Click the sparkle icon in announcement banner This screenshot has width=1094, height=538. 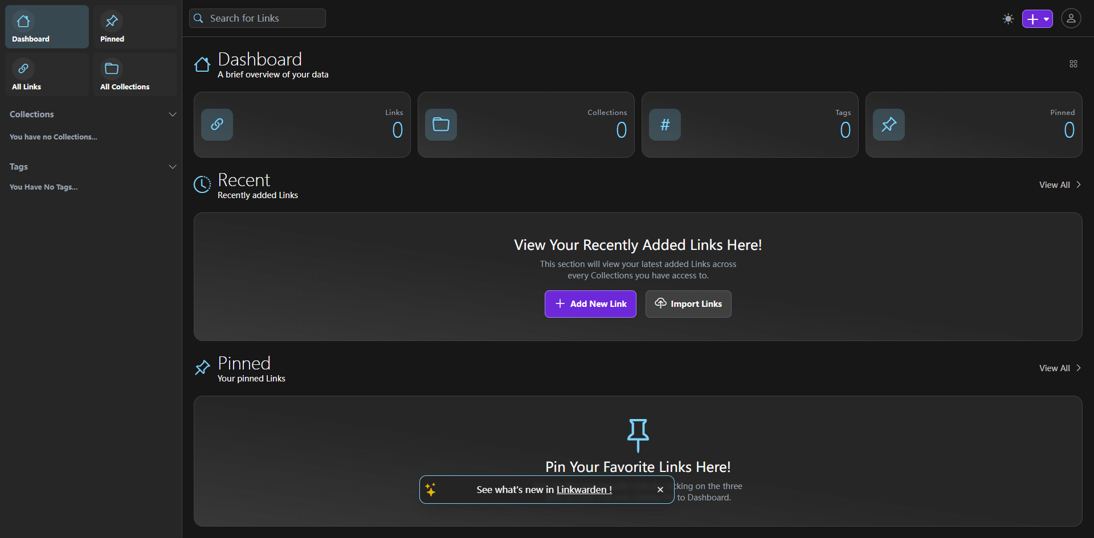[431, 490]
